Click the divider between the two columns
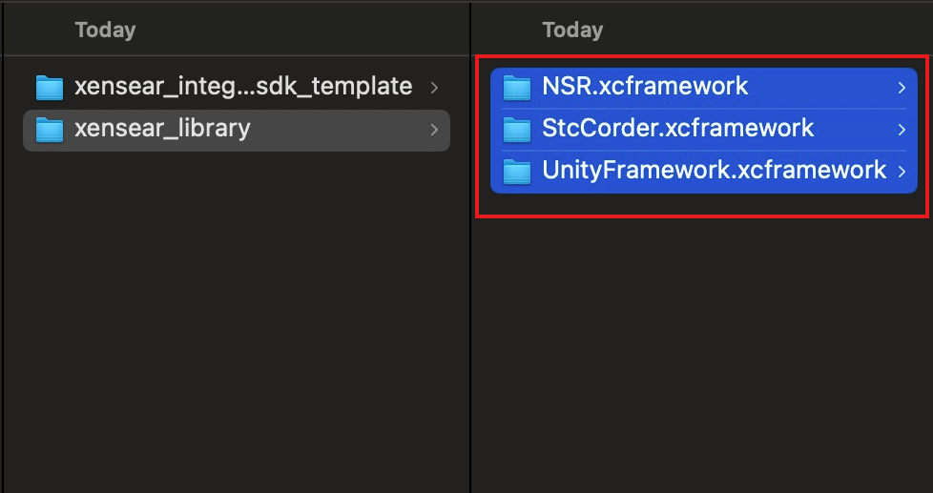The width and height of the screenshot is (933, 493). [470, 286]
